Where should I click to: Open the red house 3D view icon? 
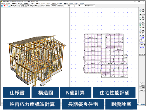(x=6, y=6)
